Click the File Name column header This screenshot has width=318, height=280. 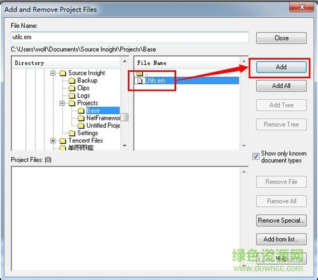click(x=188, y=63)
